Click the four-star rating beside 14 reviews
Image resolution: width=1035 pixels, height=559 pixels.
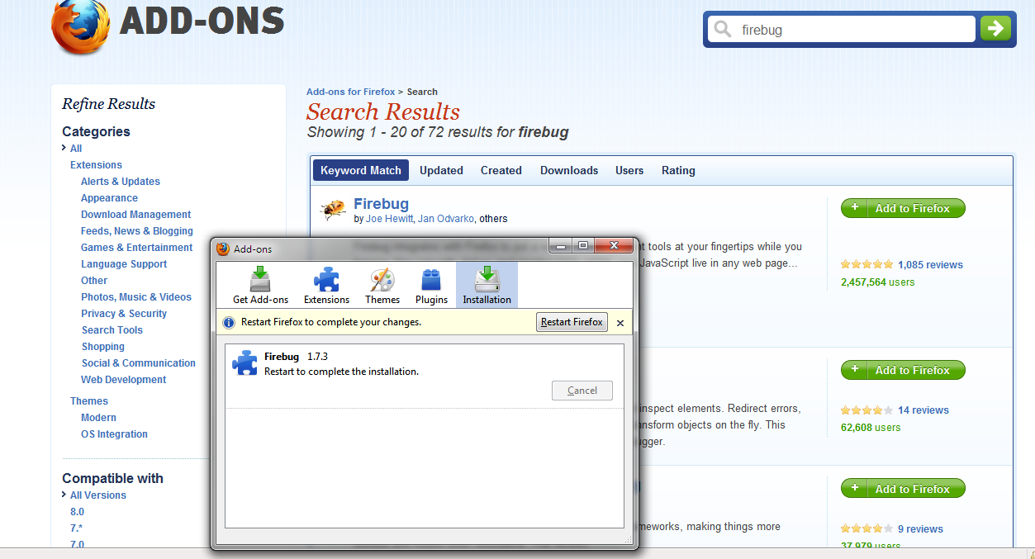866,410
